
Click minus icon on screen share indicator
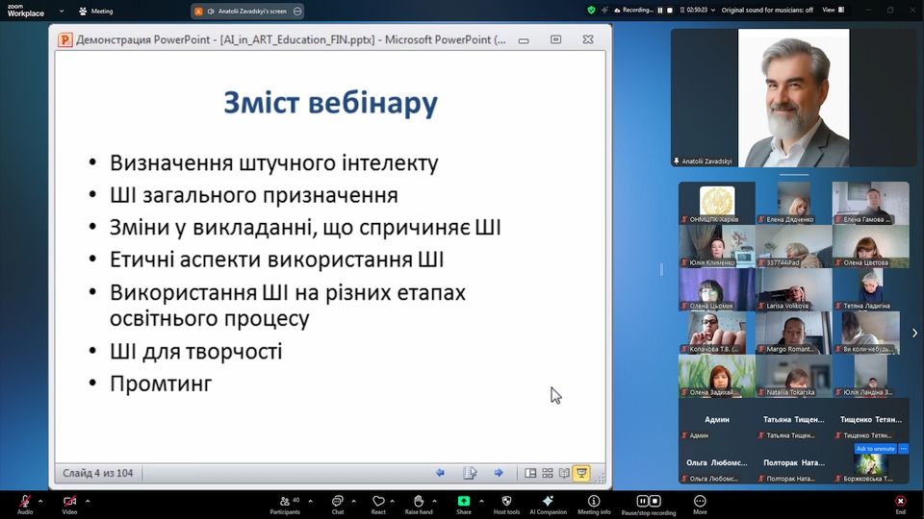(297, 11)
